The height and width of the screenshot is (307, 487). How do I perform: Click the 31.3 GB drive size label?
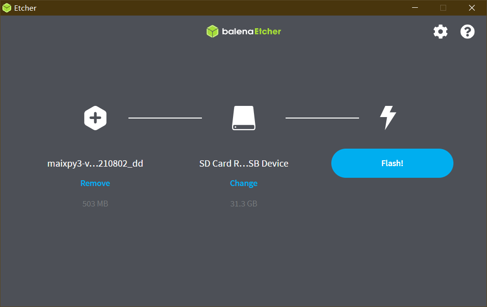244,204
